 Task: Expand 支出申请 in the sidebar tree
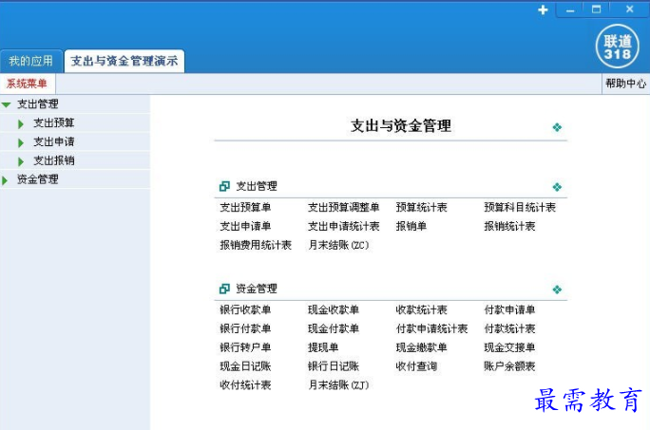coord(21,142)
